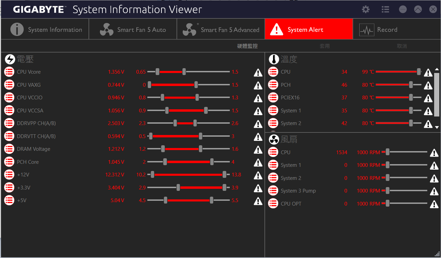This screenshot has height=258, width=441.
Task: Click the warning triangle for PCH temperature
Action: pos(428,85)
